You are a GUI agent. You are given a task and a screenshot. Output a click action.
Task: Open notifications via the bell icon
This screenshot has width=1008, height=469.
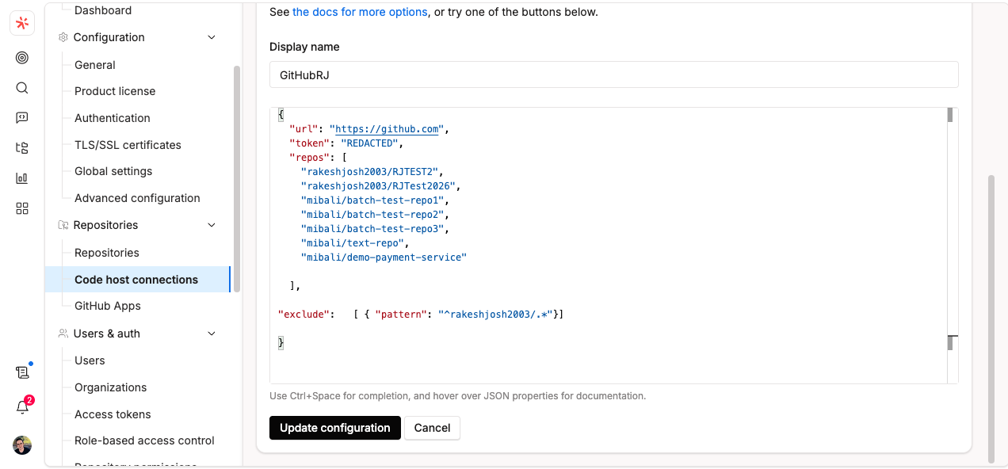point(21,407)
